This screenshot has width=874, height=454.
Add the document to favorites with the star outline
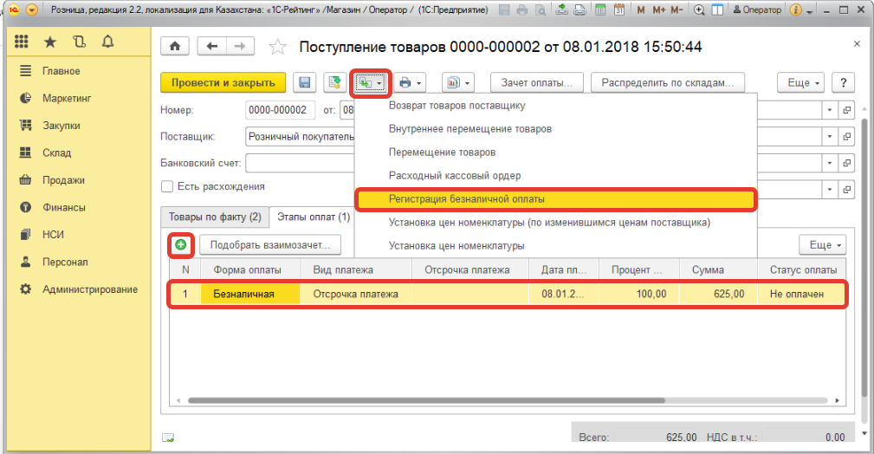point(277,47)
